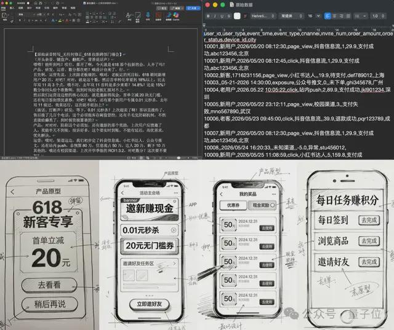Click the zoom slider in the Word status bar
Screen dimensions: 394x330
tap(179, 158)
